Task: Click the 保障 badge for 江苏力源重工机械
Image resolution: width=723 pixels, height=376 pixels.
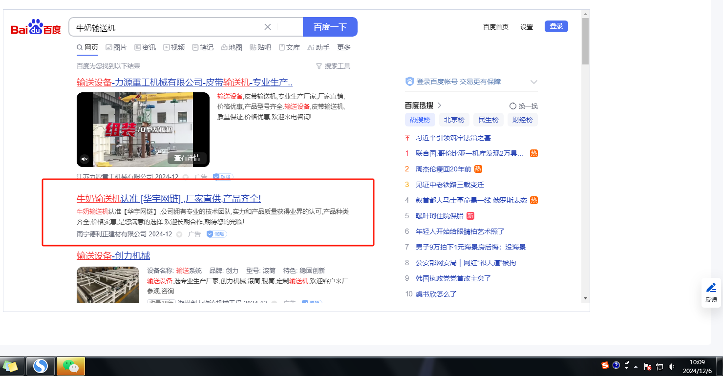Action: (223, 177)
